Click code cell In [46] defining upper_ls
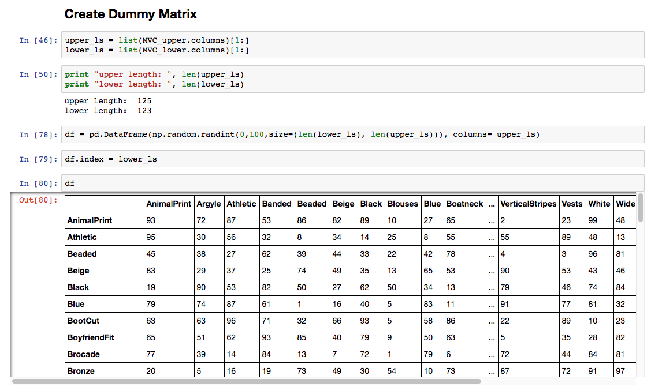This screenshot has width=651, height=390. (x=352, y=45)
